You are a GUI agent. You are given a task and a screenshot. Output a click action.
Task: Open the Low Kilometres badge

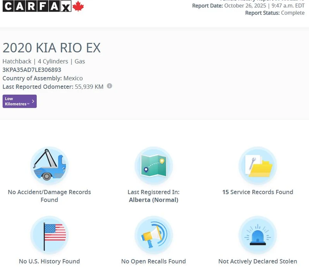pyautogui.click(x=19, y=102)
